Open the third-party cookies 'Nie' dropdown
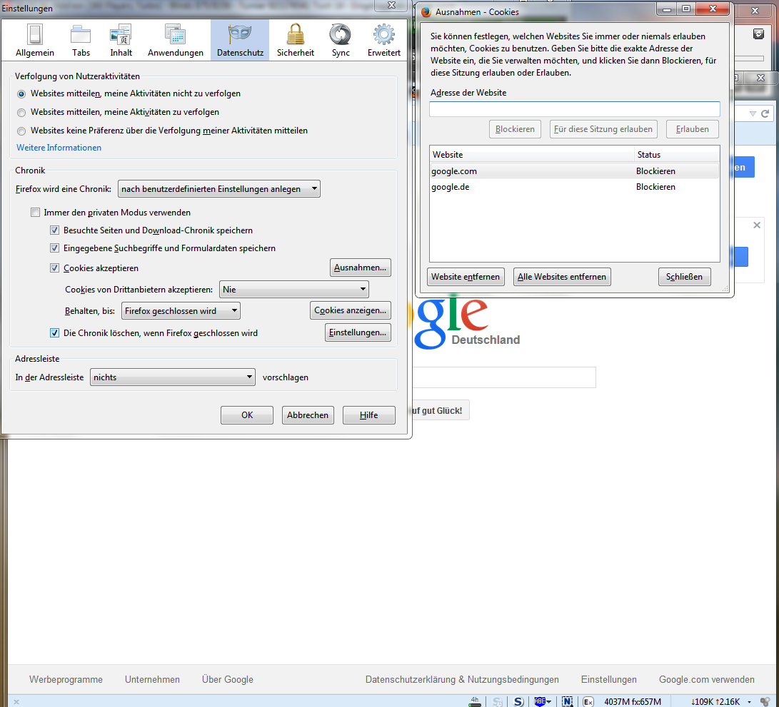 coord(293,290)
